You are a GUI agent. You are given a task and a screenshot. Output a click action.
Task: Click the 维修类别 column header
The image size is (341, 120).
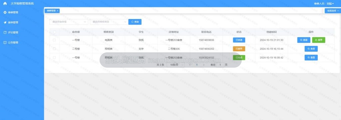coord(109,32)
